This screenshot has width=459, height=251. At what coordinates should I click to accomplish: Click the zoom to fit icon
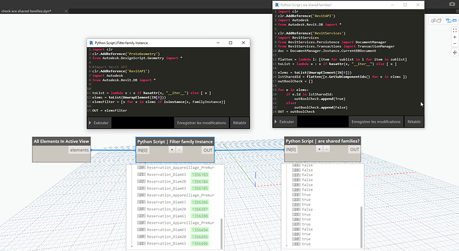point(454,31)
